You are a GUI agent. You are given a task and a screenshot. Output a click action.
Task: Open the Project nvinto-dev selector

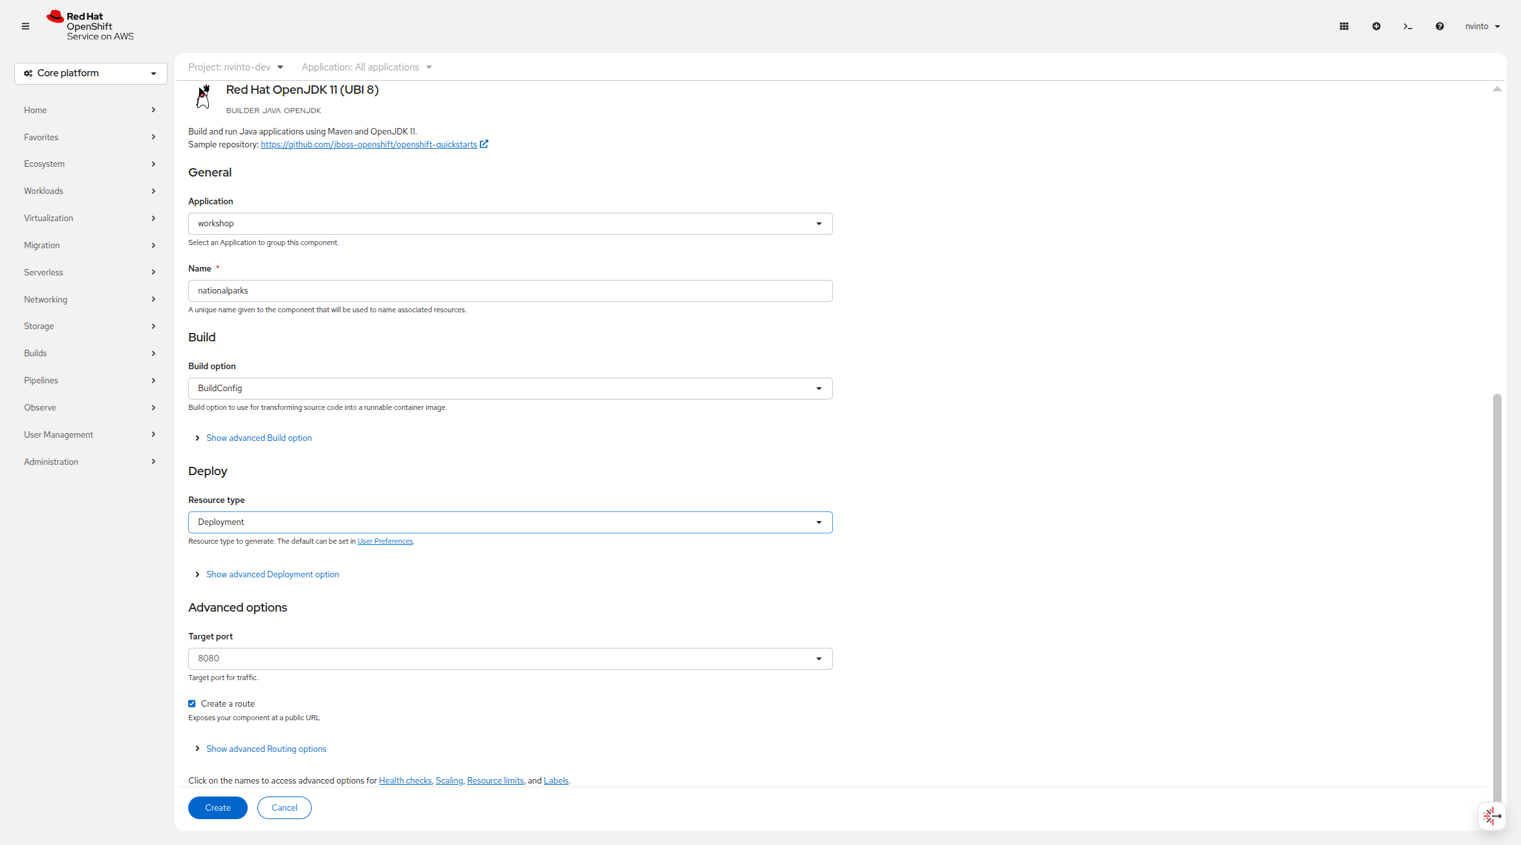[236, 67]
